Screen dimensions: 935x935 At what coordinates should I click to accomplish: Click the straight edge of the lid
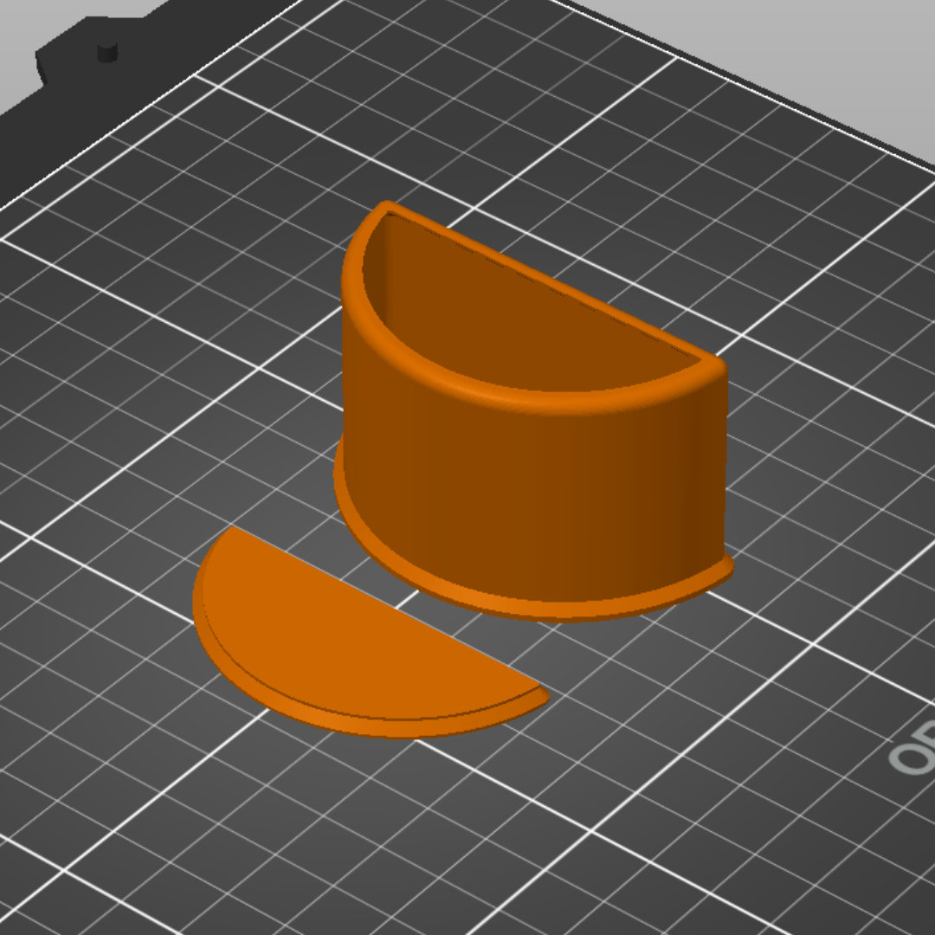coord(388,607)
